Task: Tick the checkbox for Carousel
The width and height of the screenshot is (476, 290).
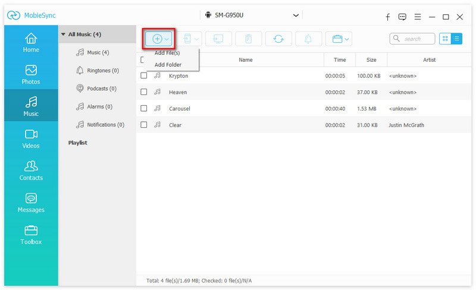Action: tap(144, 109)
